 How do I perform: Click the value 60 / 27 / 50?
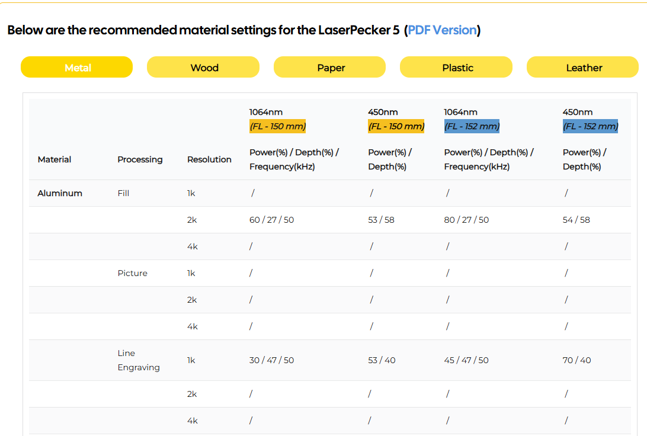(271, 220)
